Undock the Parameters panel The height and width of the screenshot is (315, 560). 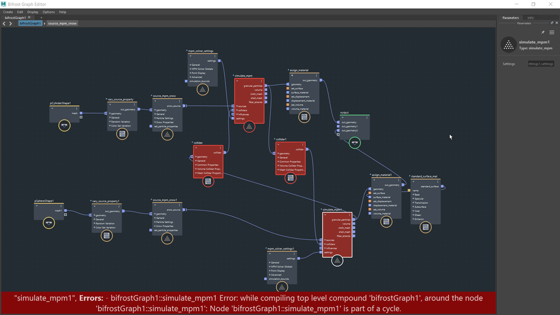point(552,23)
